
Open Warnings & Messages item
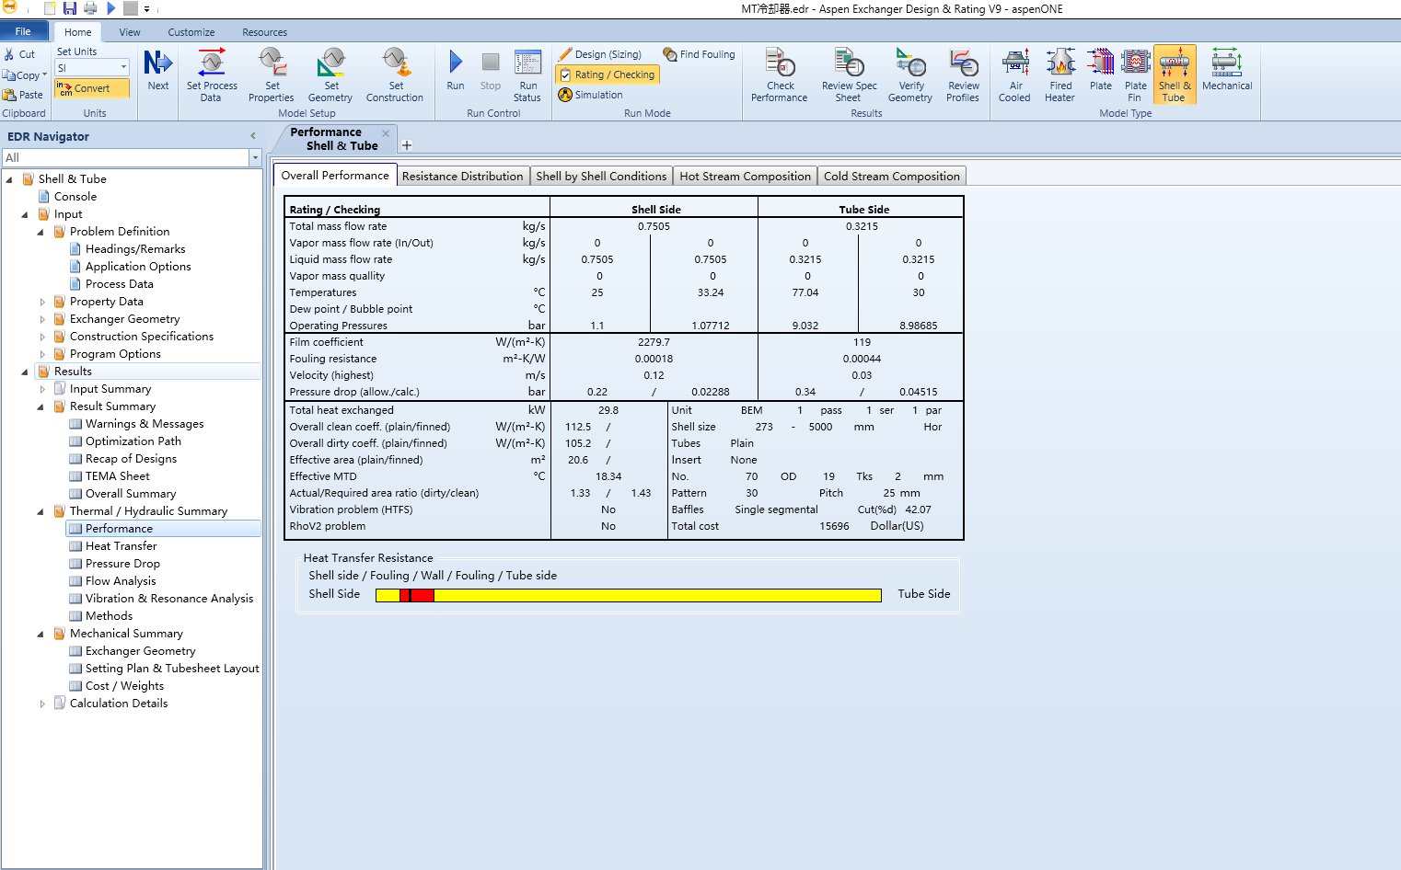[145, 424]
